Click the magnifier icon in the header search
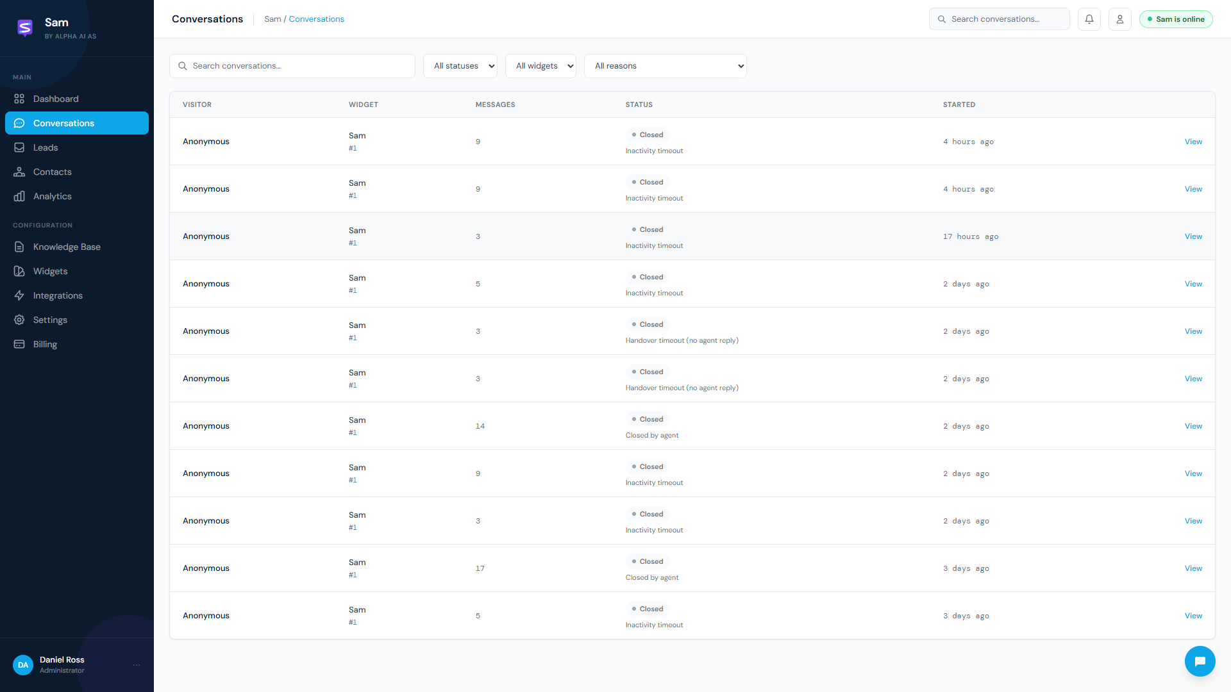This screenshot has height=692, width=1231. tap(942, 19)
